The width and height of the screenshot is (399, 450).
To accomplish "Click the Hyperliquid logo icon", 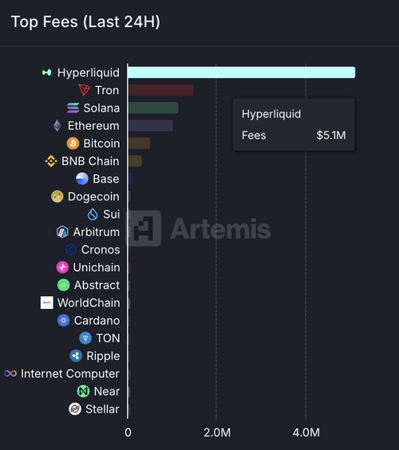I will [47, 73].
